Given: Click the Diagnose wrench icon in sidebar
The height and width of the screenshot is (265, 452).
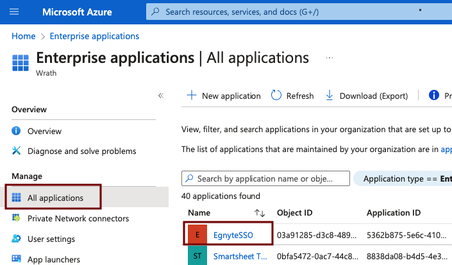Looking at the screenshot, I should [x=17, y=151].
